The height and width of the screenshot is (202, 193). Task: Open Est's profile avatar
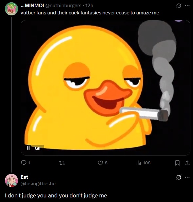pos(11,180)
